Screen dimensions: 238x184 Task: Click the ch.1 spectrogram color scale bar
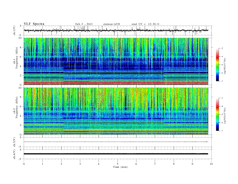(217, 65)
